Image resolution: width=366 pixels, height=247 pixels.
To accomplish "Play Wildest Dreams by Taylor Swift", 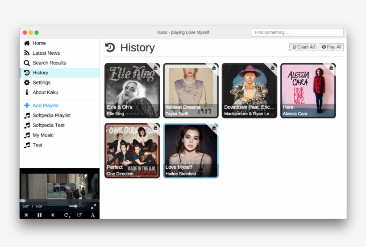I will (x=191, y=90).
